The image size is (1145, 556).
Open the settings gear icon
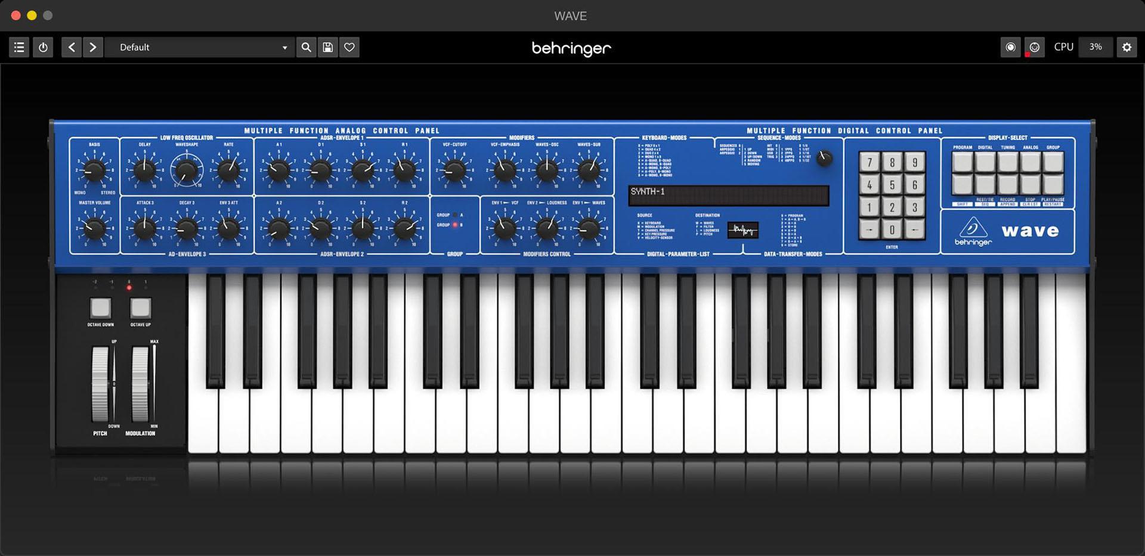coord(1127,47)
